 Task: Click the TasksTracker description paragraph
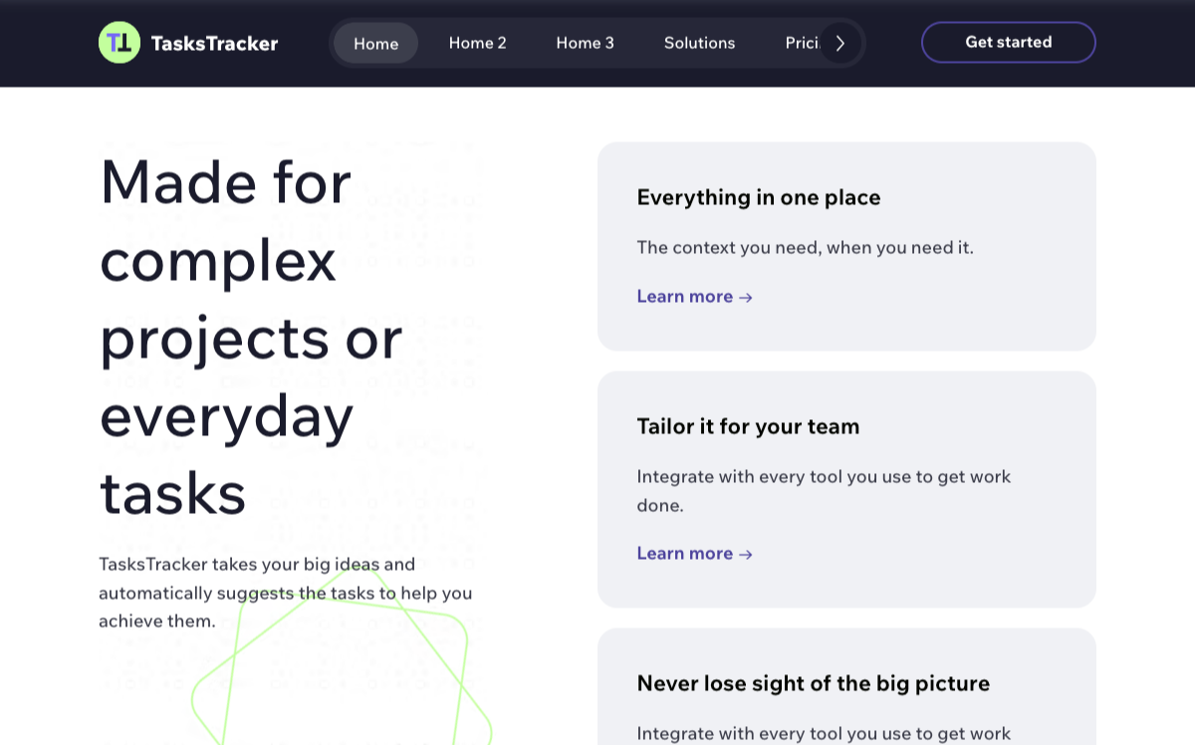point(285,593)
